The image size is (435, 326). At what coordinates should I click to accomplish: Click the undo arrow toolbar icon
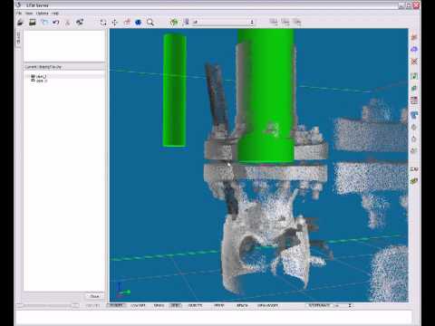tap(56, 22)
